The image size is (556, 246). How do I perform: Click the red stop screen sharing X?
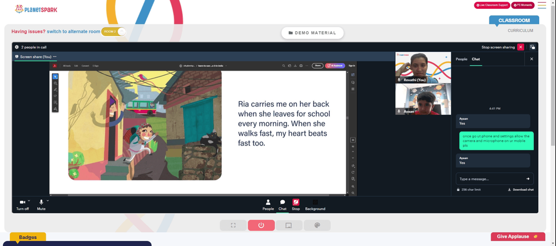click(x=520, y=47)
